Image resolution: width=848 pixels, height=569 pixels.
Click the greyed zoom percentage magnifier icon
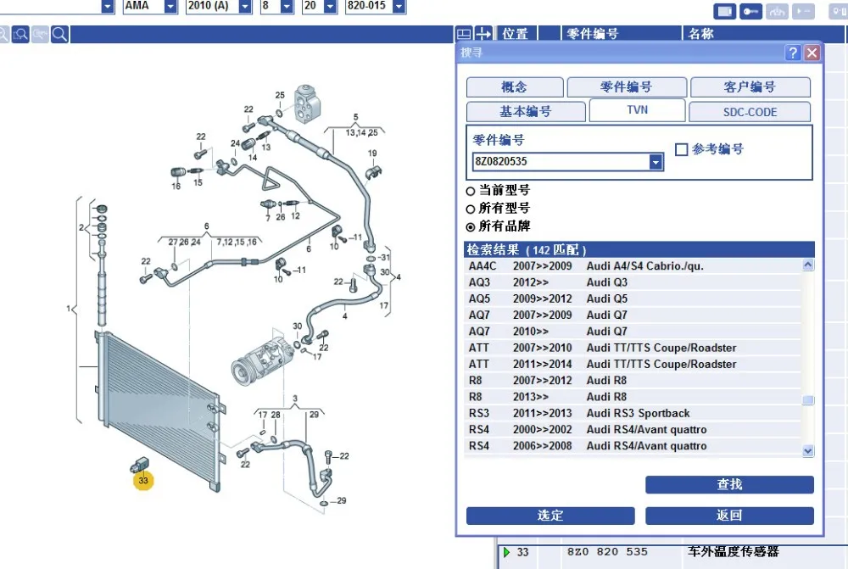tap(40, 35)
